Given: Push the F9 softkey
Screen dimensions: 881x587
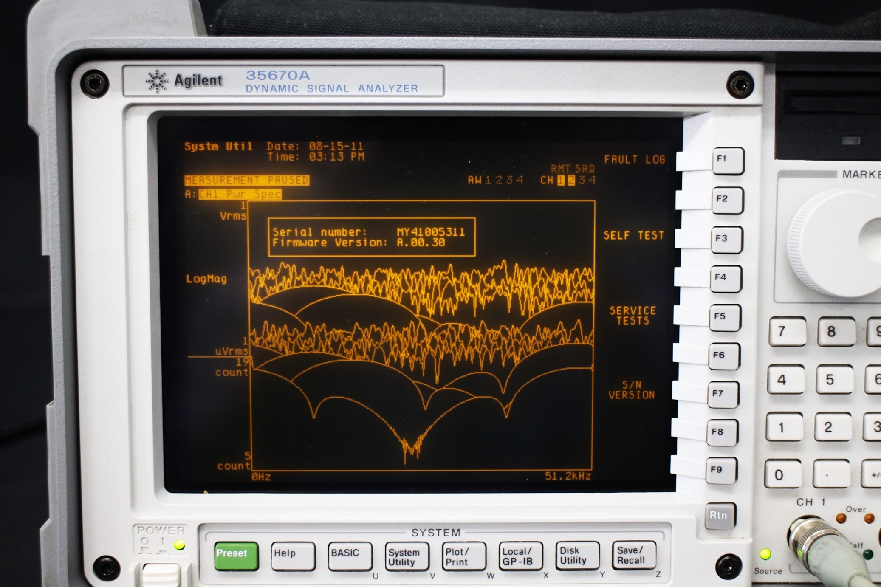Looking at the screenshot, I should click(721, 471).
